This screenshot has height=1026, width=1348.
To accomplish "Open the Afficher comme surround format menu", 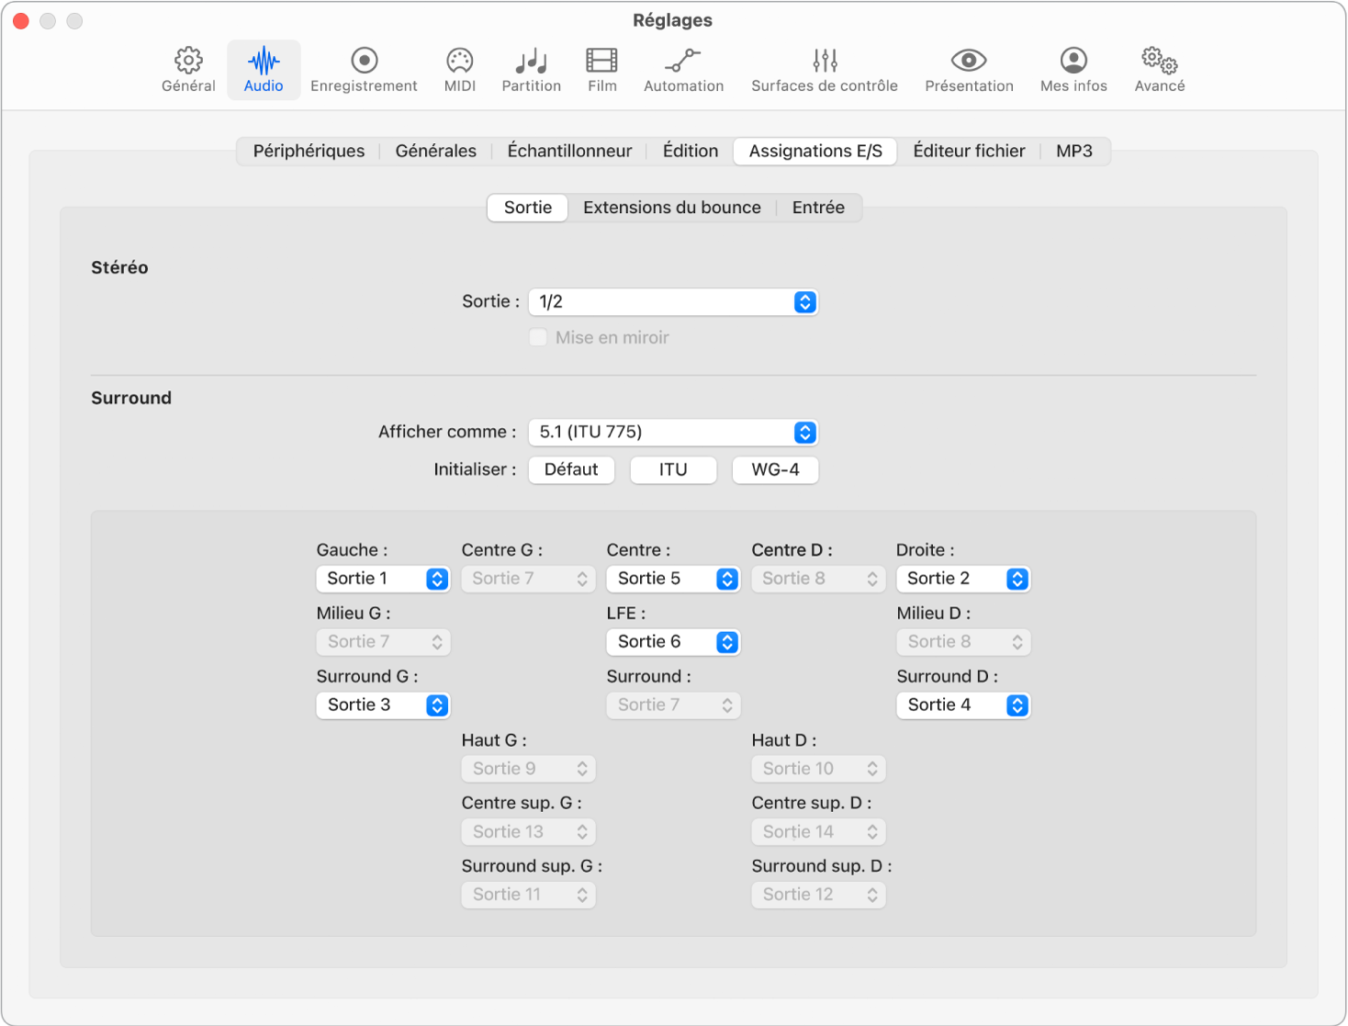I will tap(673, 432).
